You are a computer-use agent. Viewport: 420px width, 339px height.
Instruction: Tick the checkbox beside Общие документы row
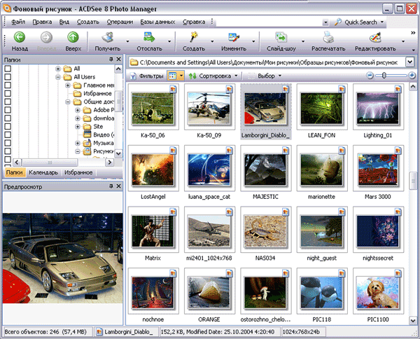click(8, 102)
